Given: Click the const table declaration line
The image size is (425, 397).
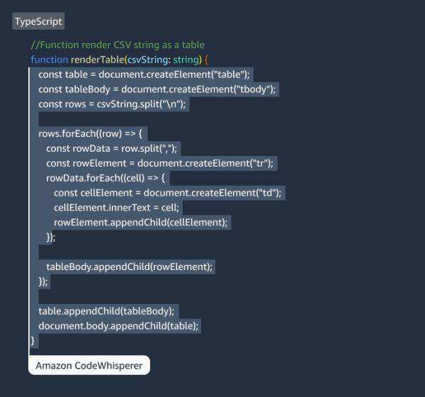Looking at the screenshot, I should (x=144, y=74).
